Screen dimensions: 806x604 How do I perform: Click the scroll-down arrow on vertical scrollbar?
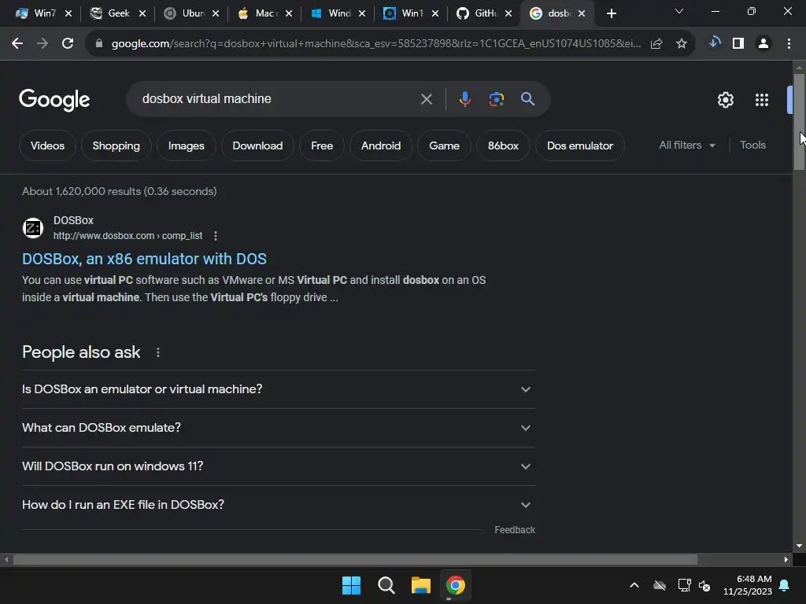[799, 546]
